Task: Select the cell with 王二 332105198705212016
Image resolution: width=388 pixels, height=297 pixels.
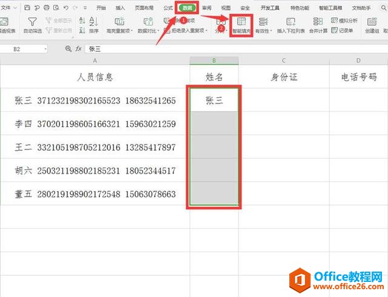Action: [95, 146]
